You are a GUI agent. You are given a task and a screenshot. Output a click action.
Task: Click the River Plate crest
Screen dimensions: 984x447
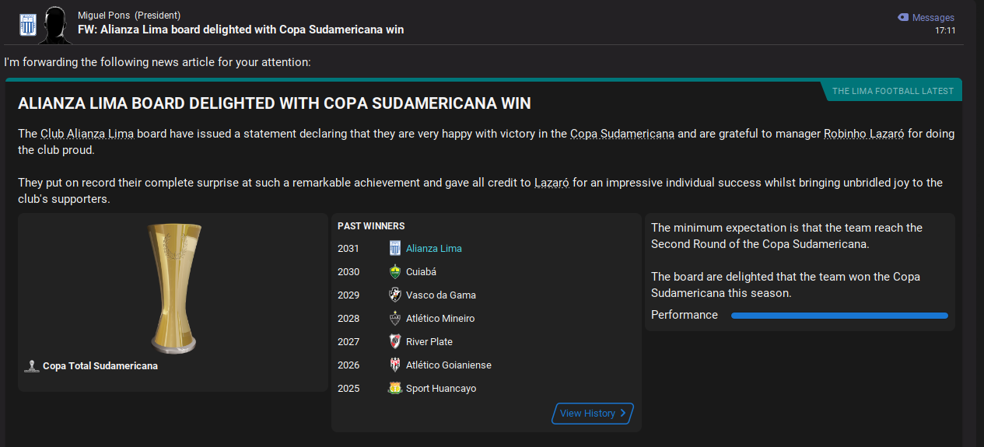coord(395,342)
